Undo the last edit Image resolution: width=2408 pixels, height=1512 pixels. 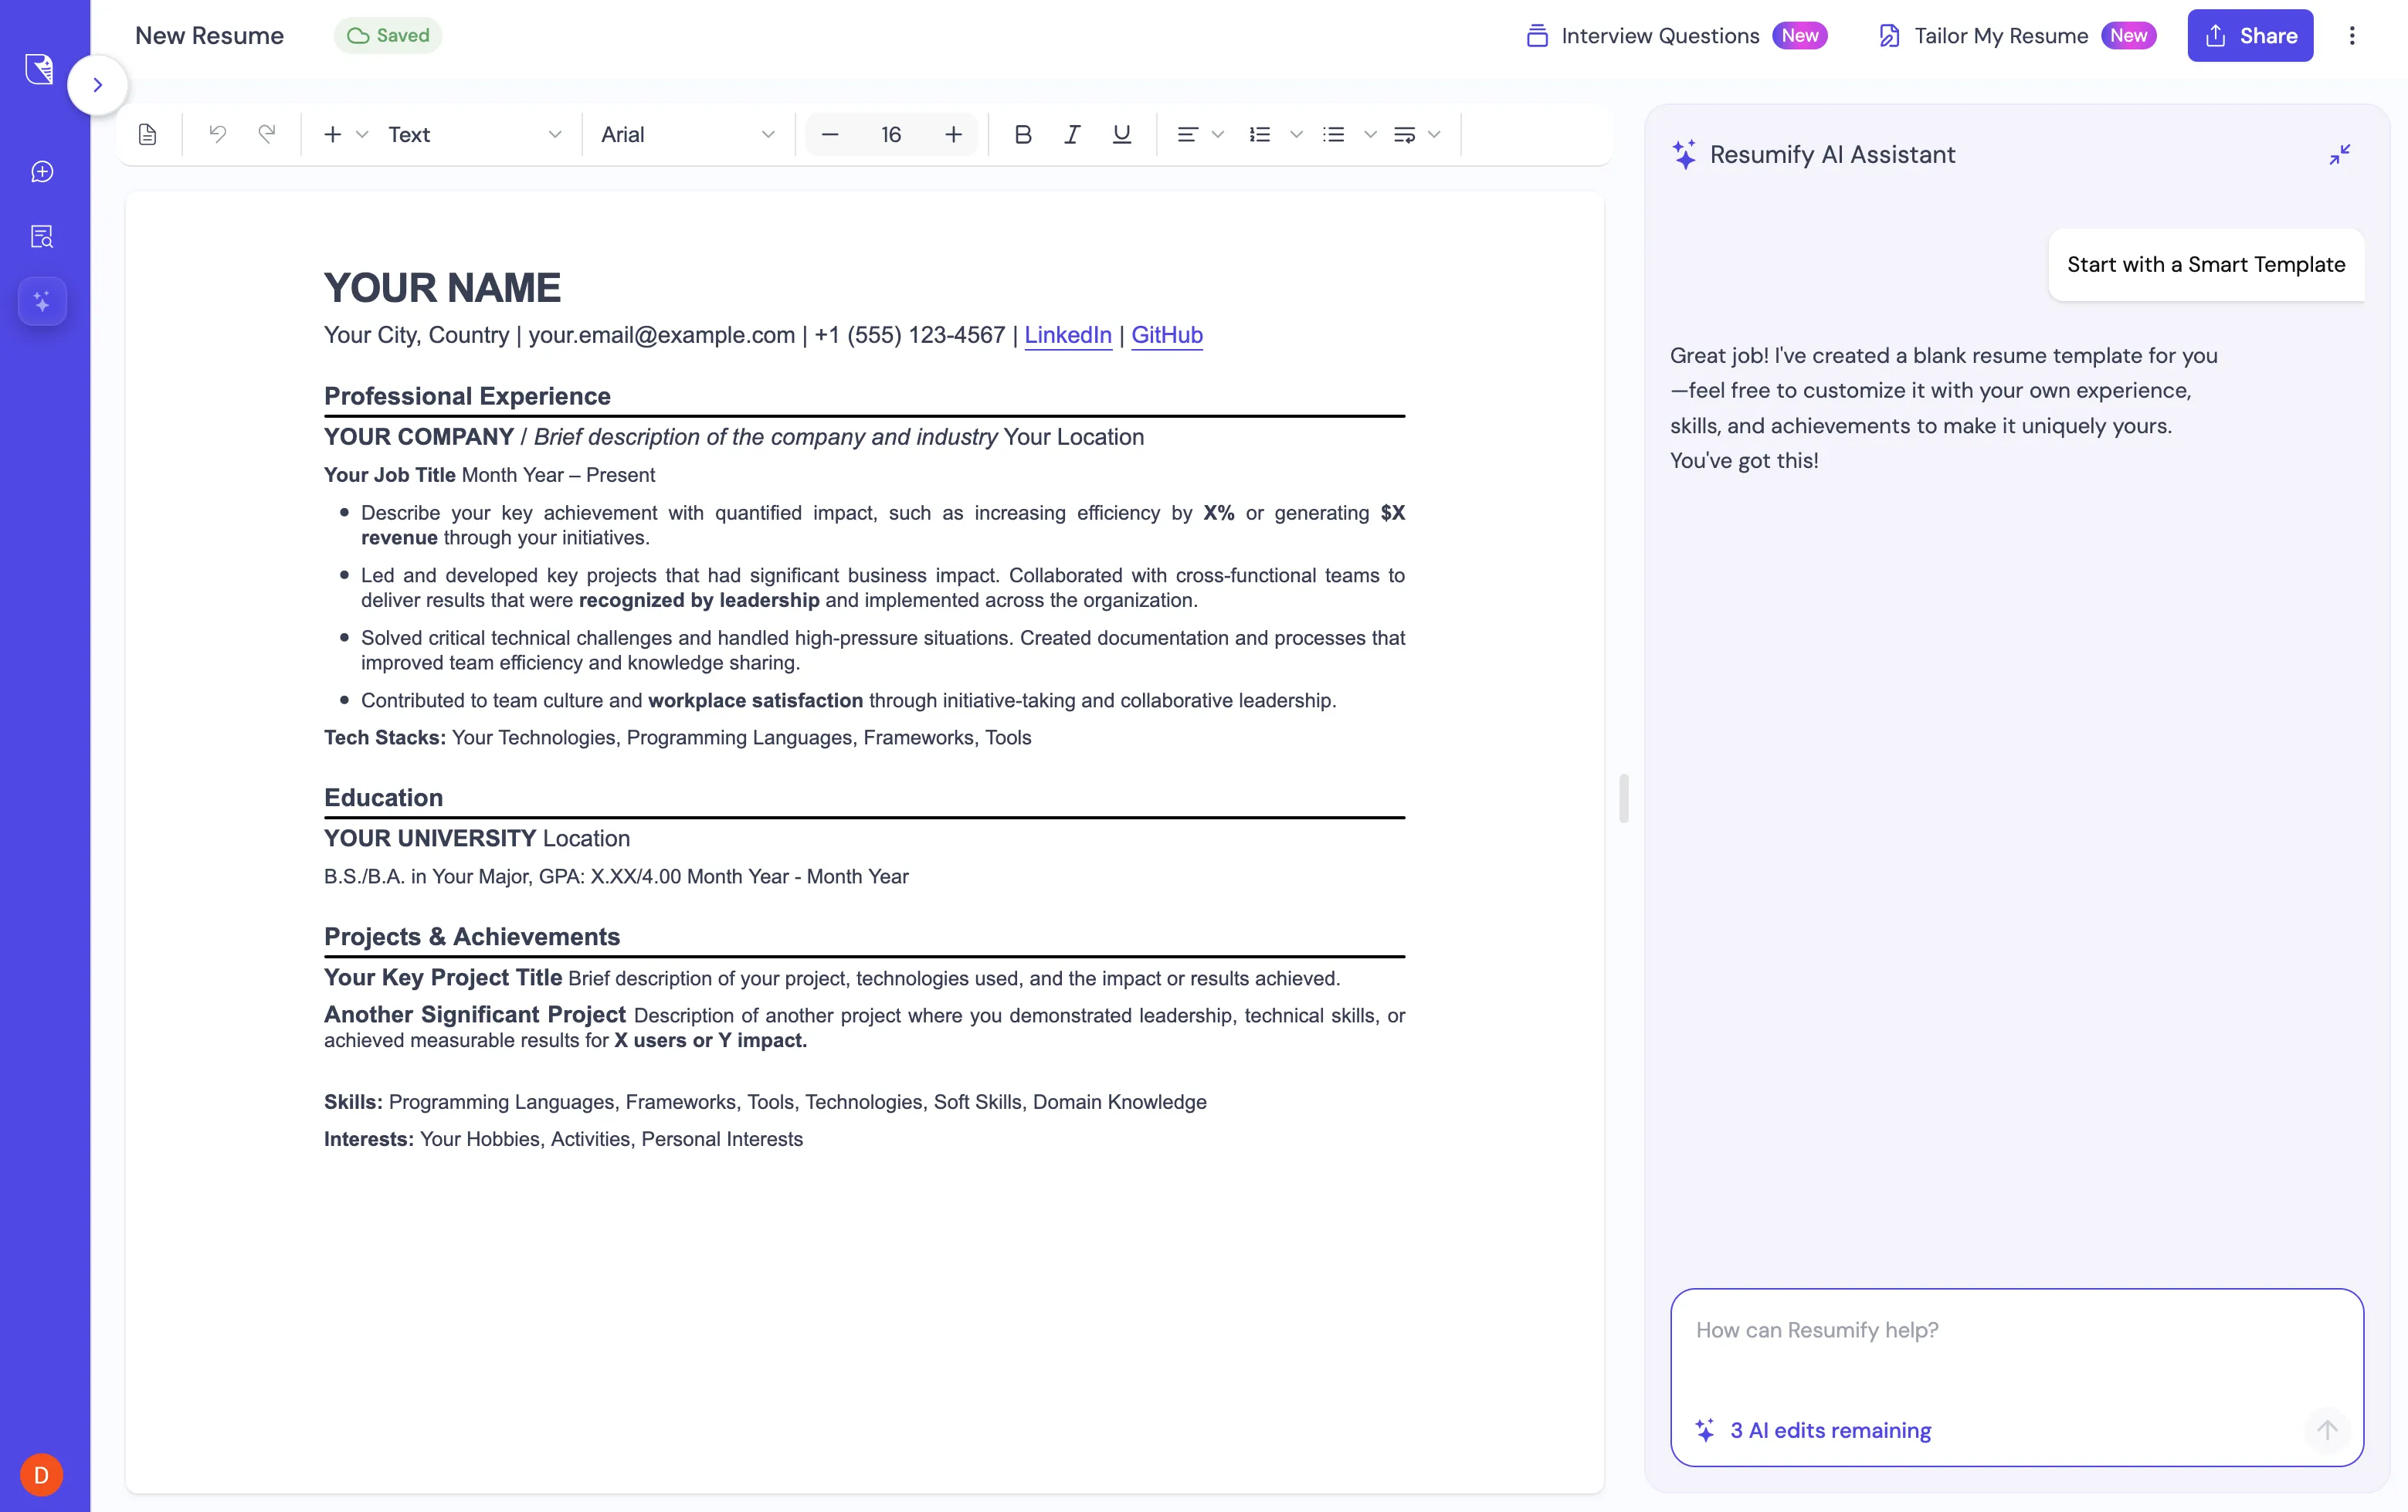(x=218, y=134)
